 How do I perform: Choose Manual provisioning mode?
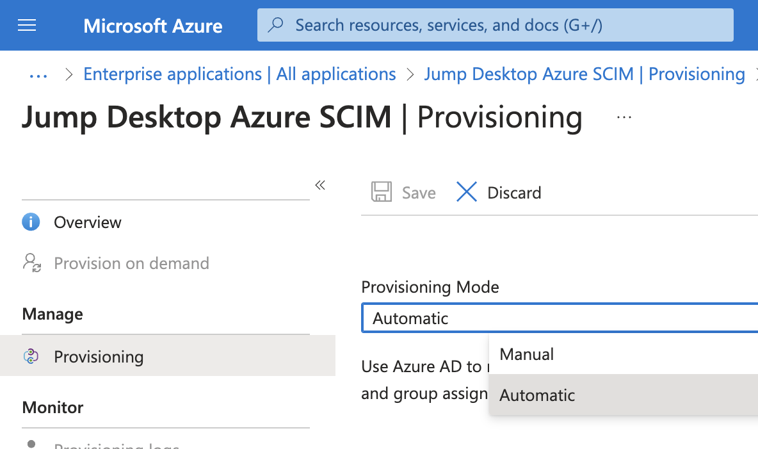624,354
